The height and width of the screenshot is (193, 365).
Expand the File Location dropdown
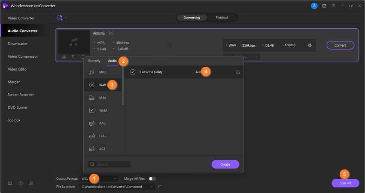(152, 187)
